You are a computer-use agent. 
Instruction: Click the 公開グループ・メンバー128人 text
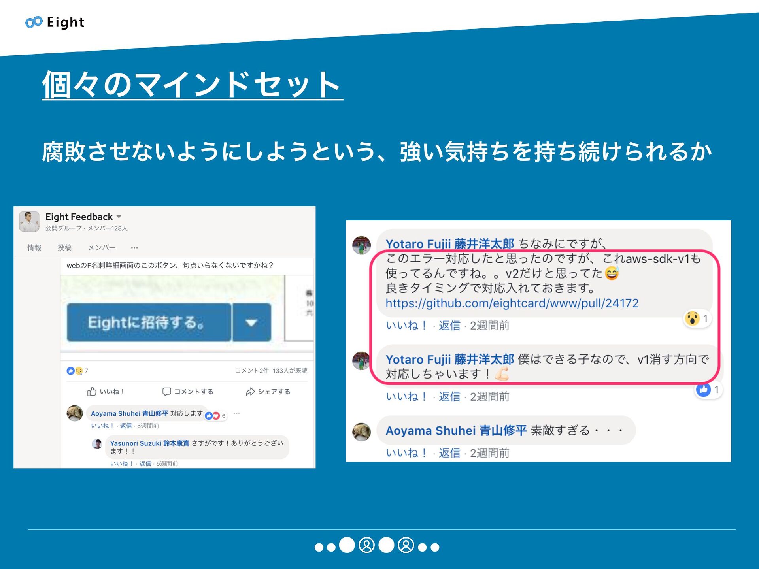click(86, 228)
